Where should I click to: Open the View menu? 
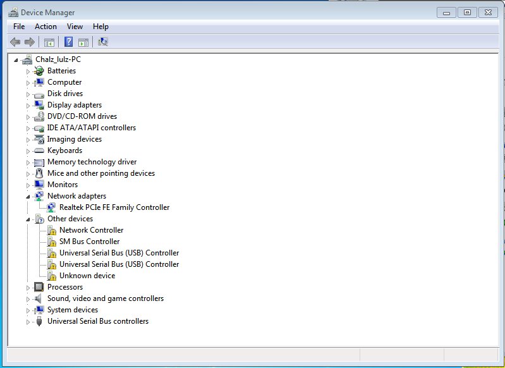(75, 27)
